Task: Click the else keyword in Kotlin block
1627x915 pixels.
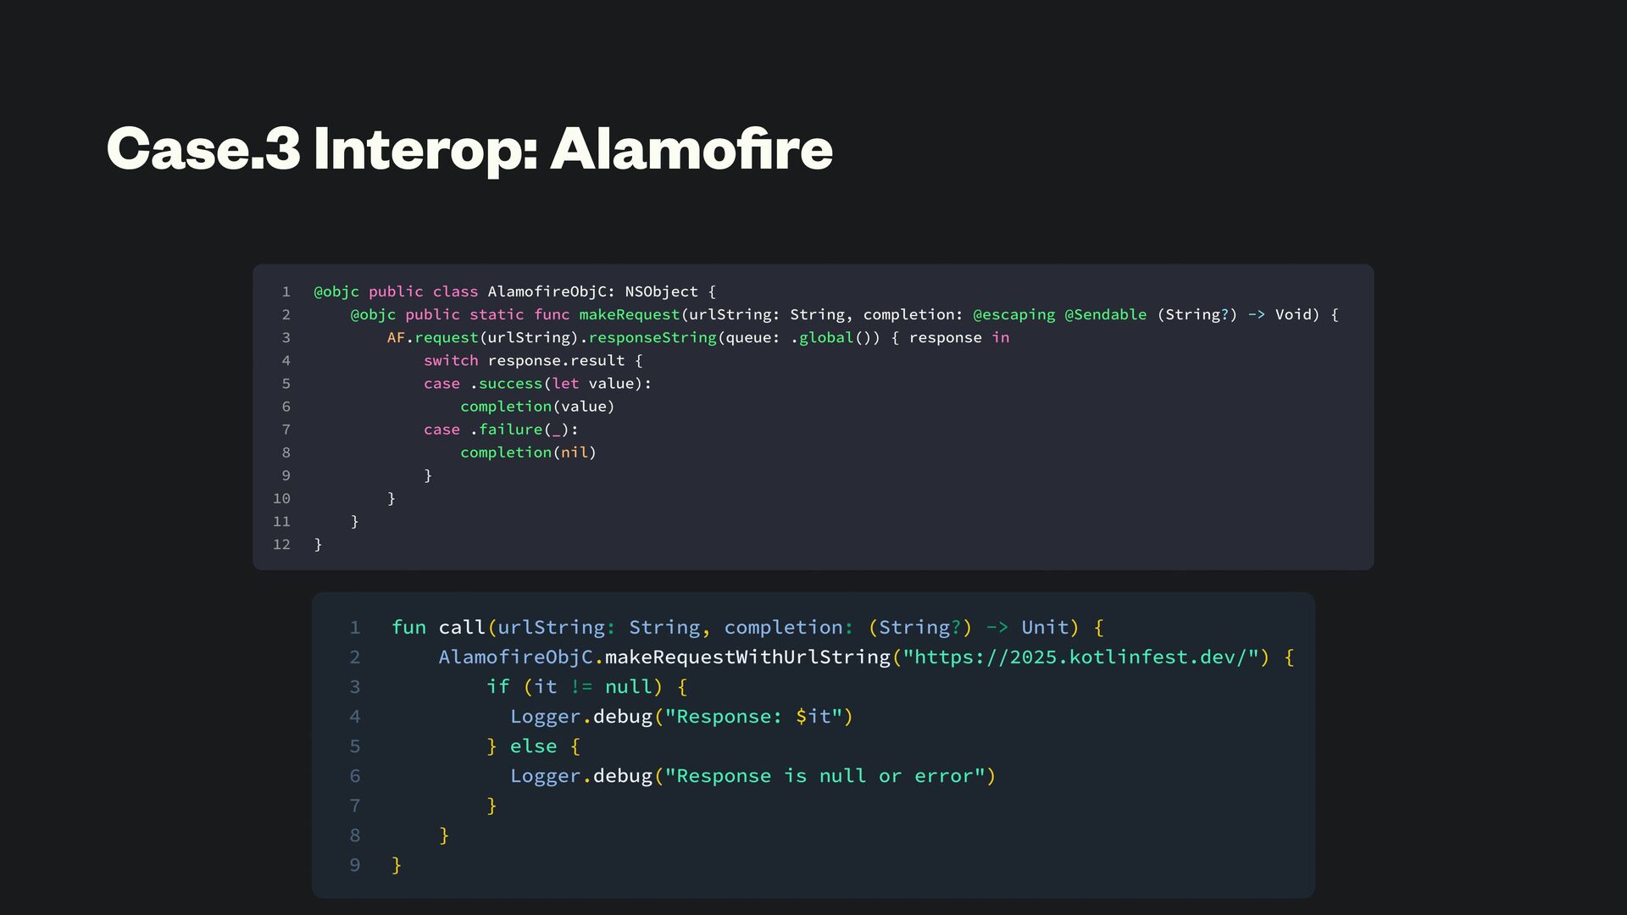Action: click(x=533, y=746)
